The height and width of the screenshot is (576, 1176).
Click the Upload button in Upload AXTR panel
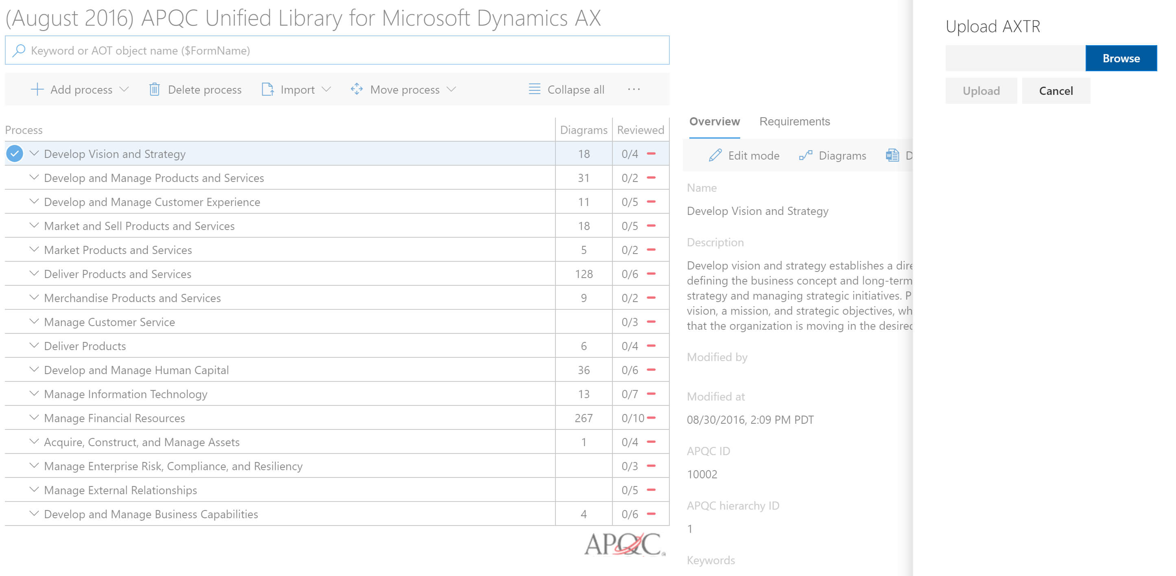pyautogui.click(x=980, y=90)
